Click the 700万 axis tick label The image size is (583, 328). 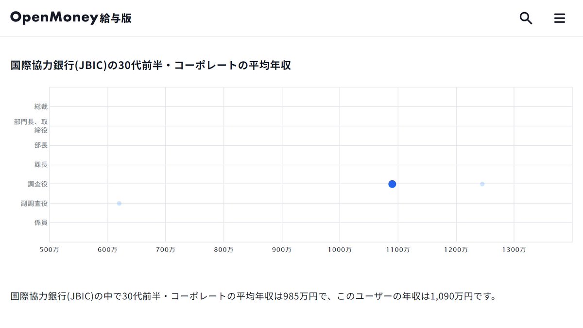166,250
